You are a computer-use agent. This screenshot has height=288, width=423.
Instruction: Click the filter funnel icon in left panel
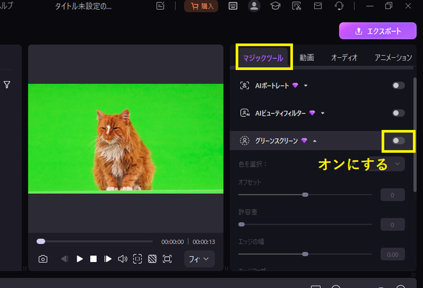pyautogui.click(x=7, y=85)
